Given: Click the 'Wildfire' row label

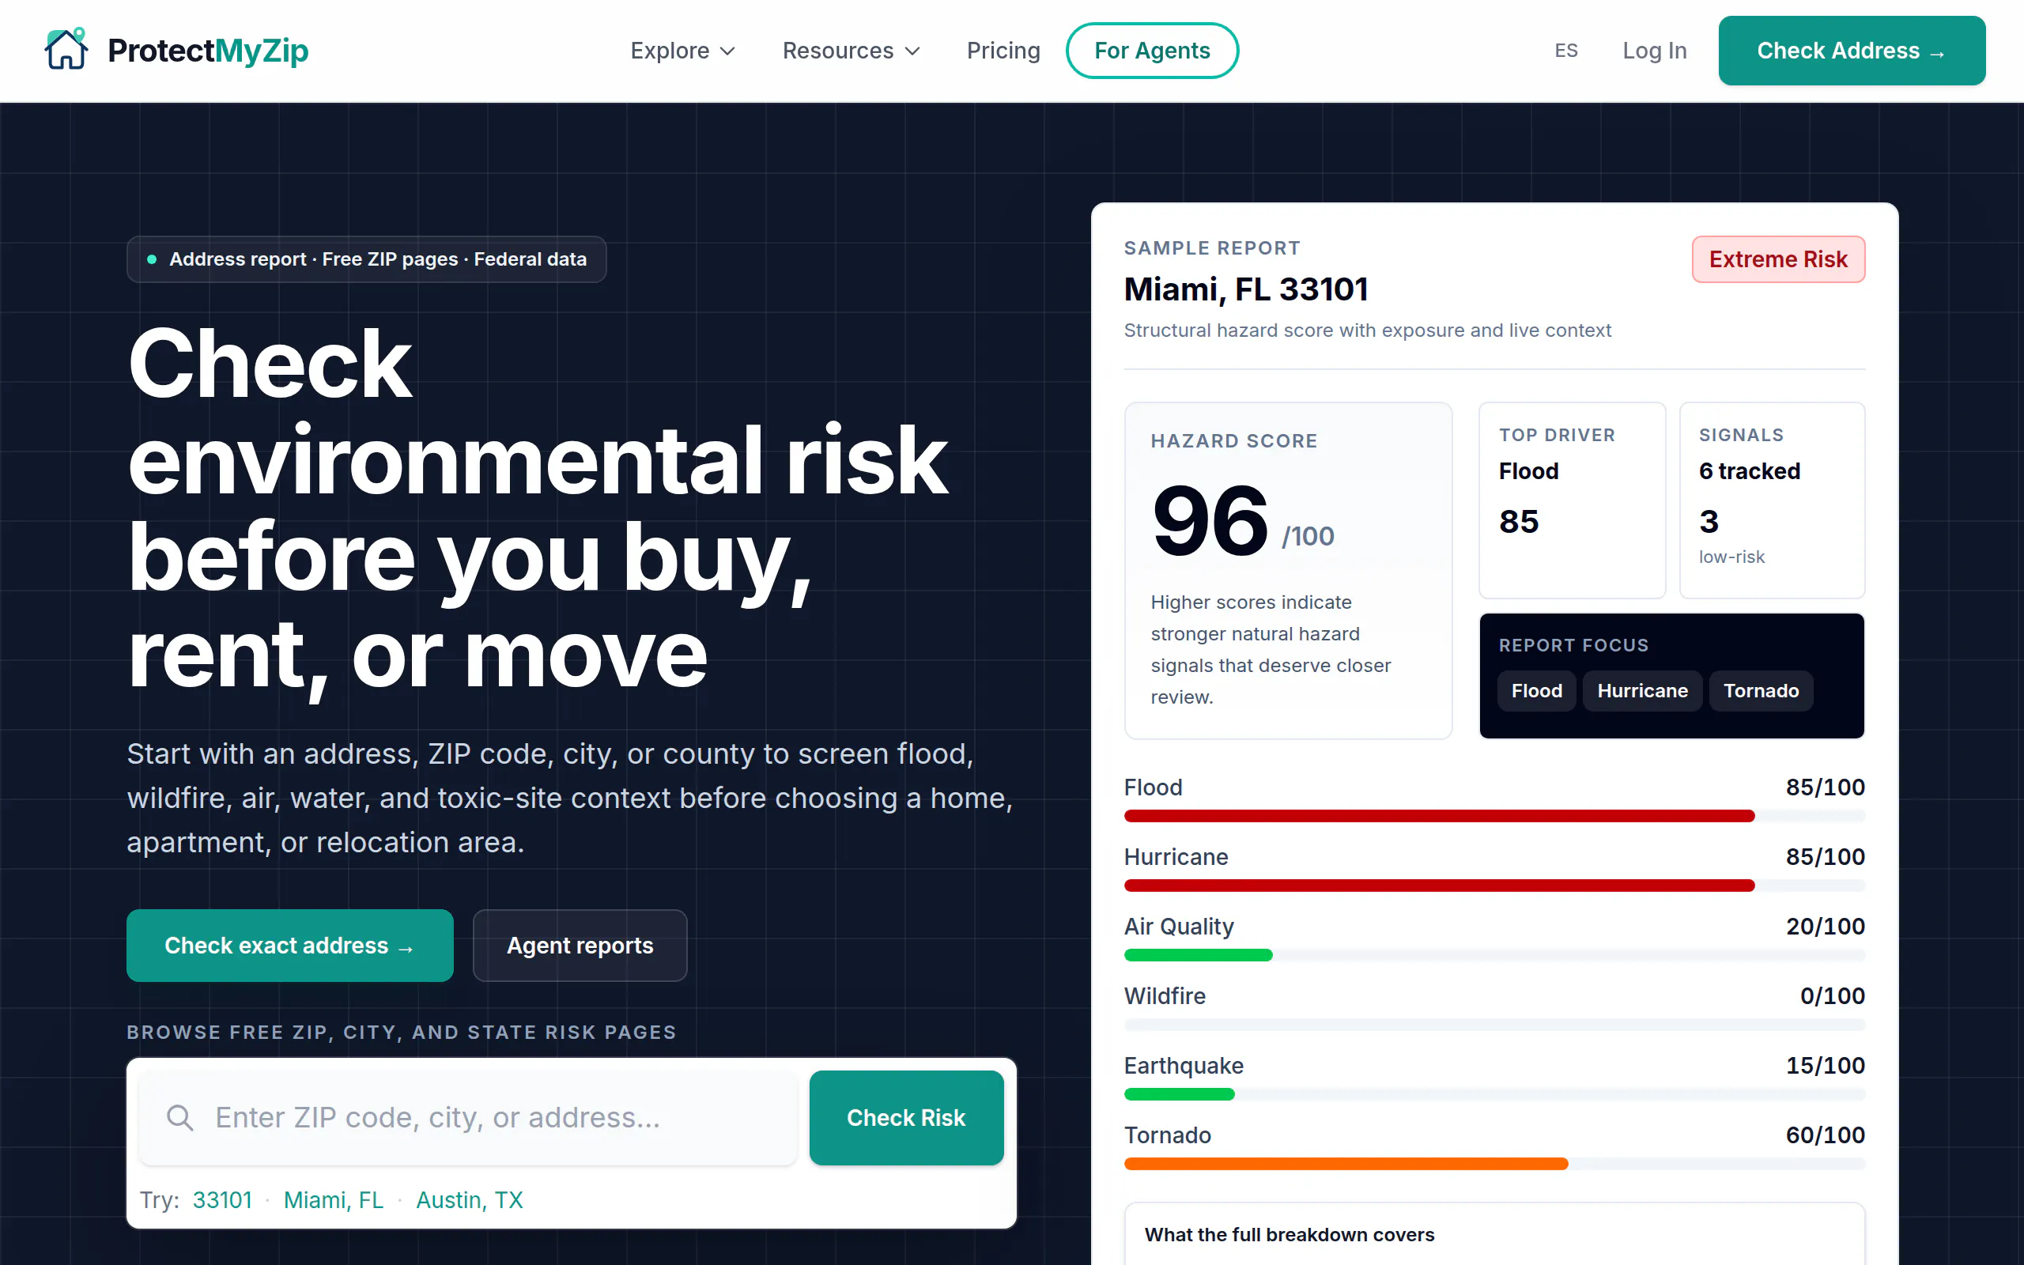Looking at the screenshot, I should [1165, 995].
